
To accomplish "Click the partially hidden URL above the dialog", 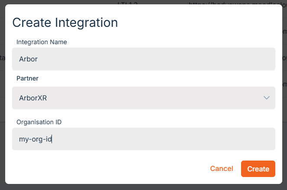I will pyautogui.click(x=234, y=3).
